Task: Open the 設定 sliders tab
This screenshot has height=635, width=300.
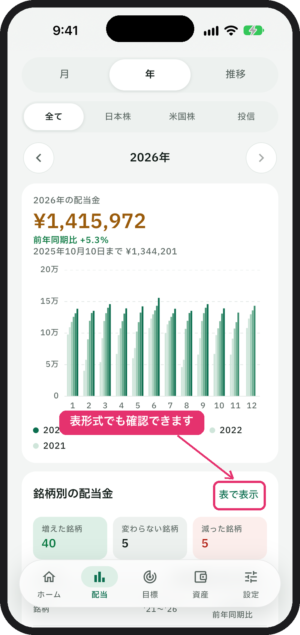Action: click(x=251, y=584)
